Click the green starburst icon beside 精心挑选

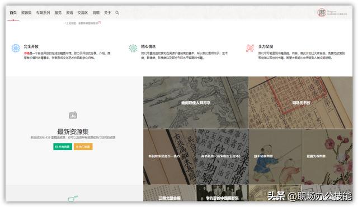133,48
